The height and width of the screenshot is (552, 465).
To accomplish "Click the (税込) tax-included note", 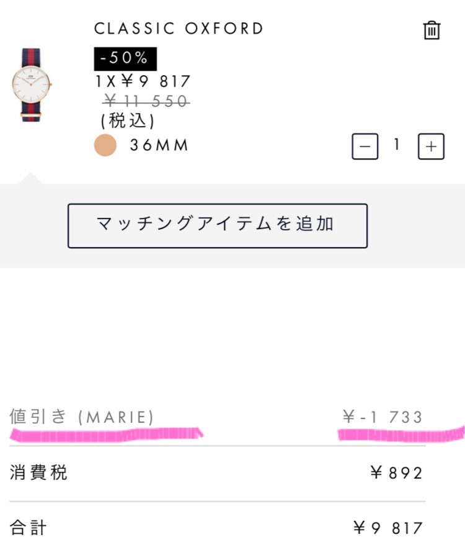I will click(x=127, y=120).
